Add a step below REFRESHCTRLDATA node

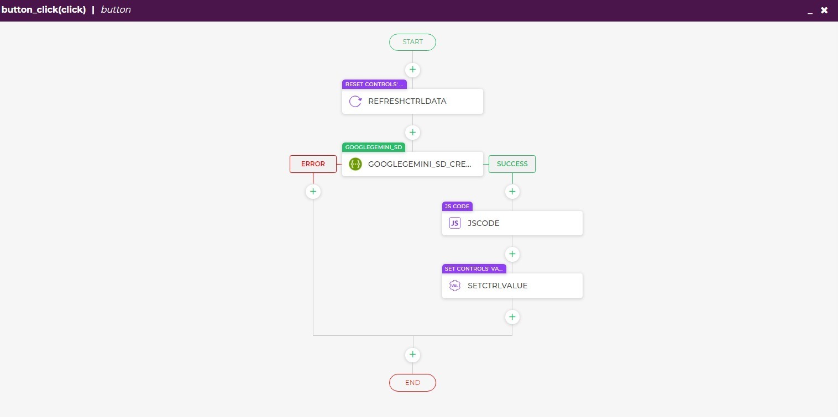click(x=412, y=133)
